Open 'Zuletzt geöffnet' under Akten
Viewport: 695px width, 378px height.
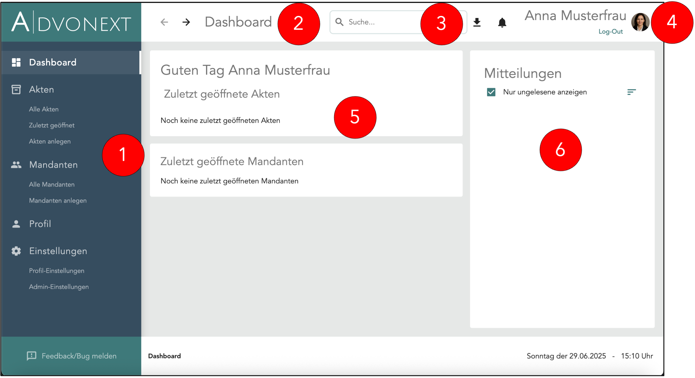coord(52,126)
